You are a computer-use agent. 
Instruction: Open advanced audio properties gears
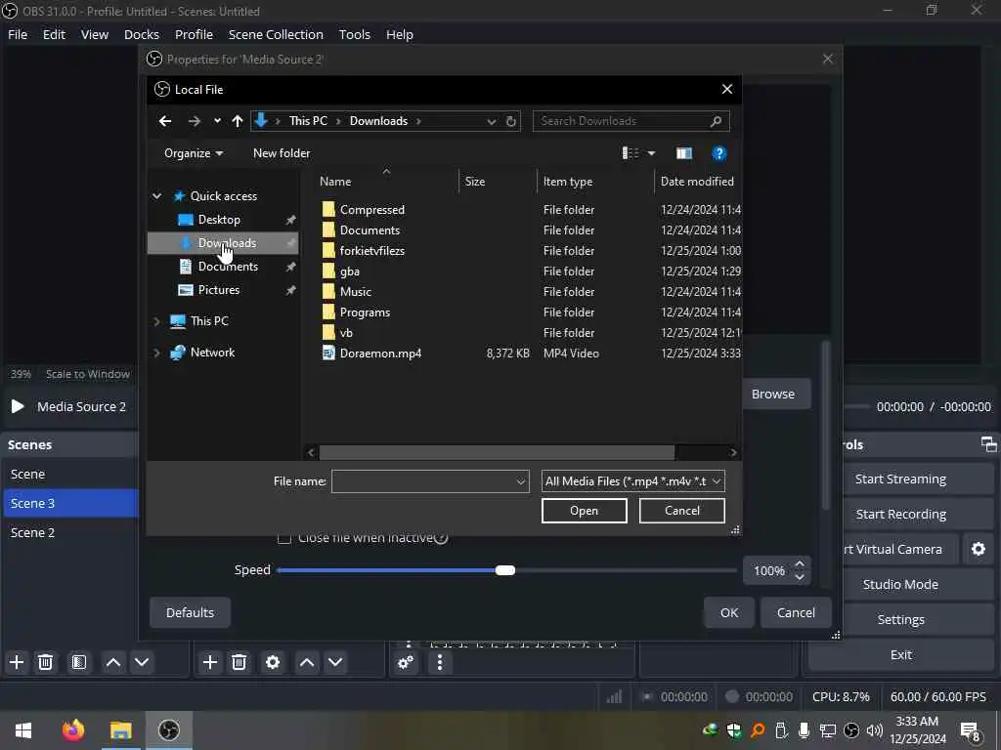point(406,663)
